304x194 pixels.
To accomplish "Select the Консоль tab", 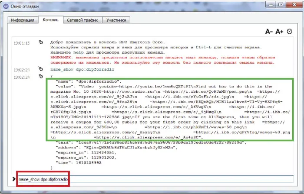I will 50,20.
